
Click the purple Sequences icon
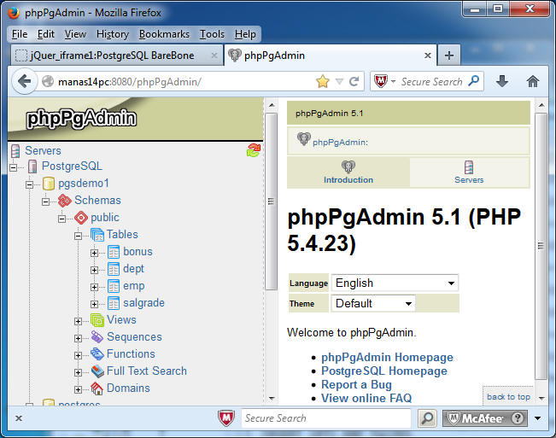click(97, 337)
